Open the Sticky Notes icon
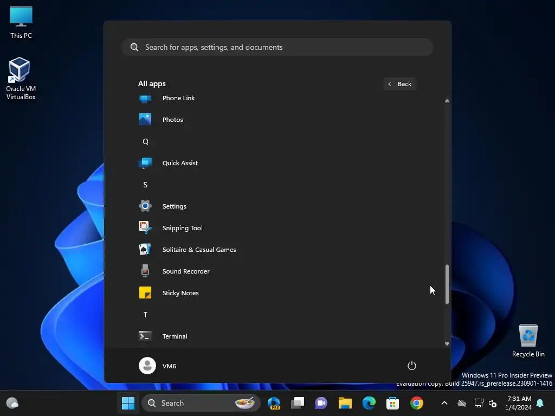This screenshot has height=416, width=555. click(x=145, y=293)
